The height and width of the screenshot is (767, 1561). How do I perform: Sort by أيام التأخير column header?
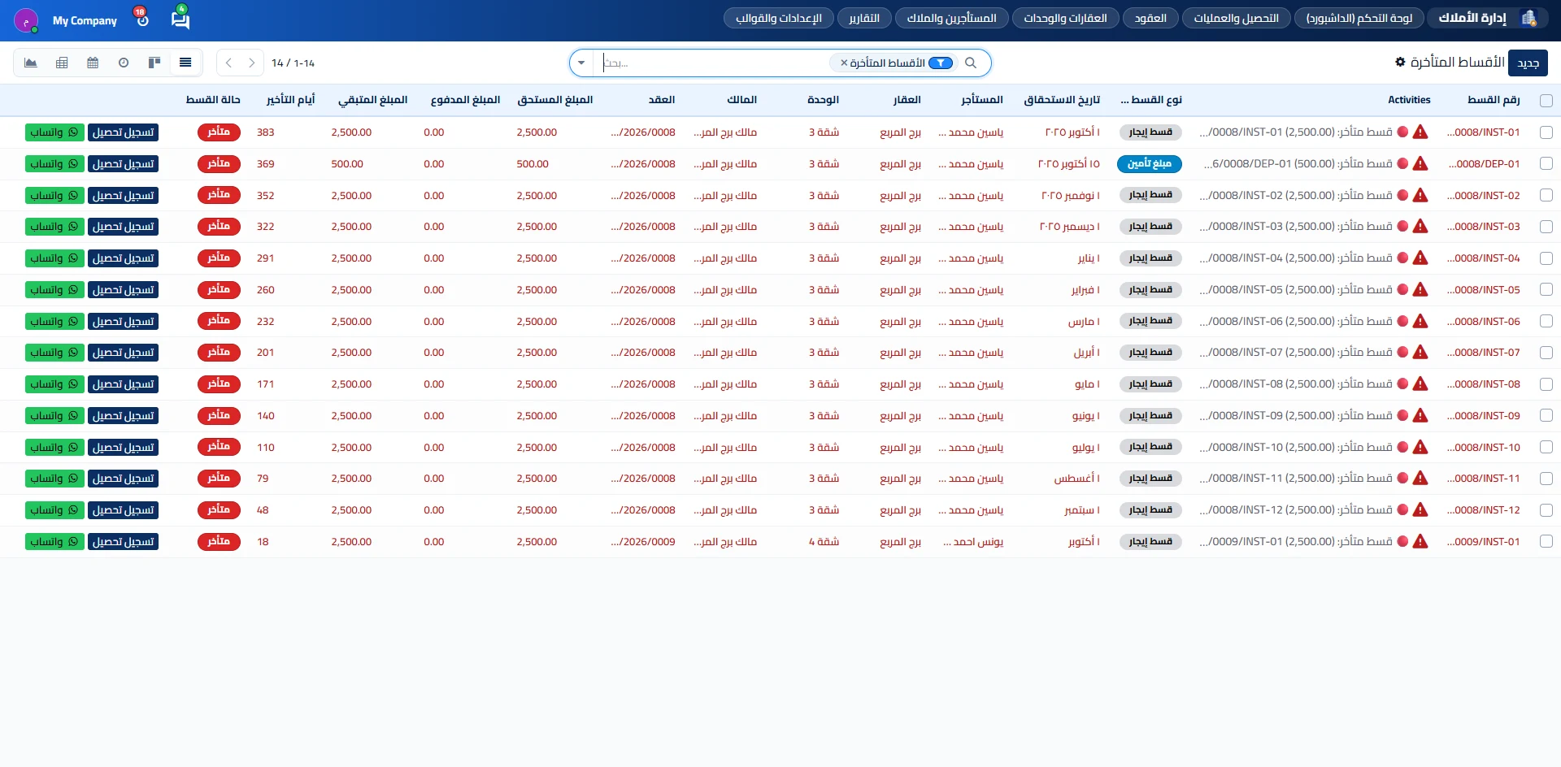(291, 99)
